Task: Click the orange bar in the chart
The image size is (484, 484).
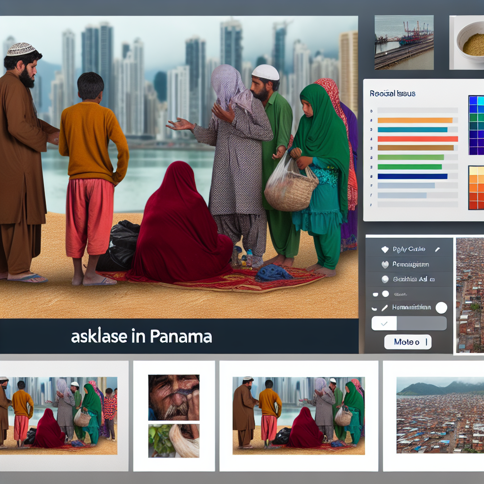Action: tap(415, 120)
